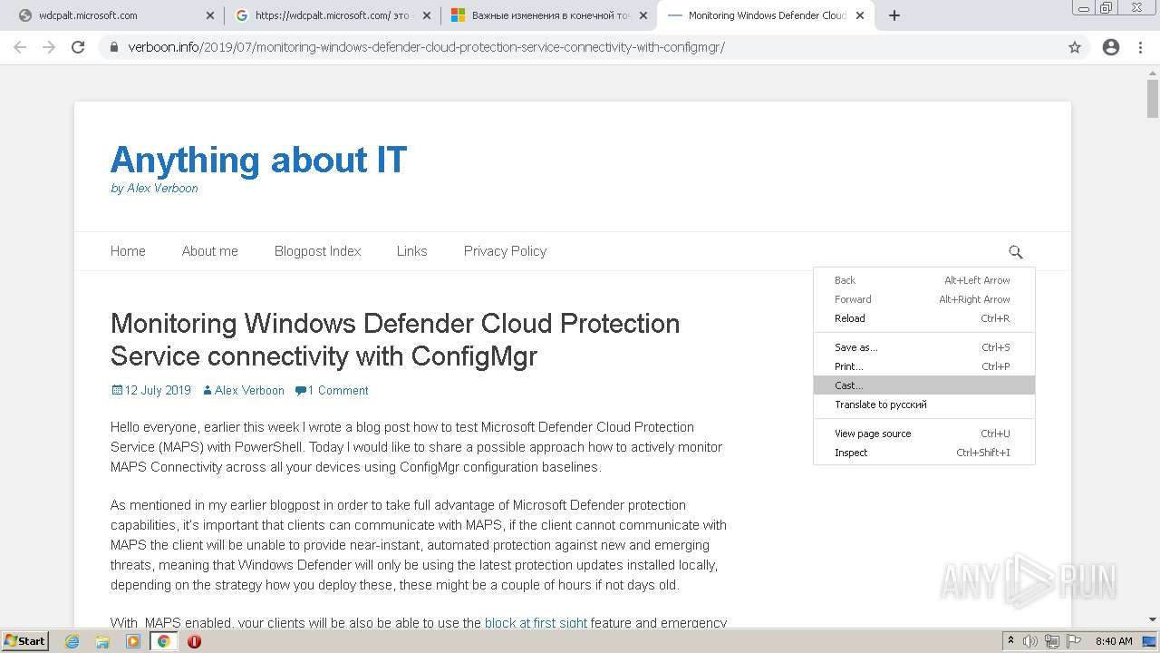
Task: Launch Internet Explorer from the taskbar
Action: 72,641
